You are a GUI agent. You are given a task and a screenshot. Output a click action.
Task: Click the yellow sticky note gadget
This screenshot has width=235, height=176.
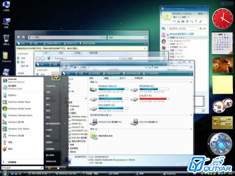pos(222,84)
